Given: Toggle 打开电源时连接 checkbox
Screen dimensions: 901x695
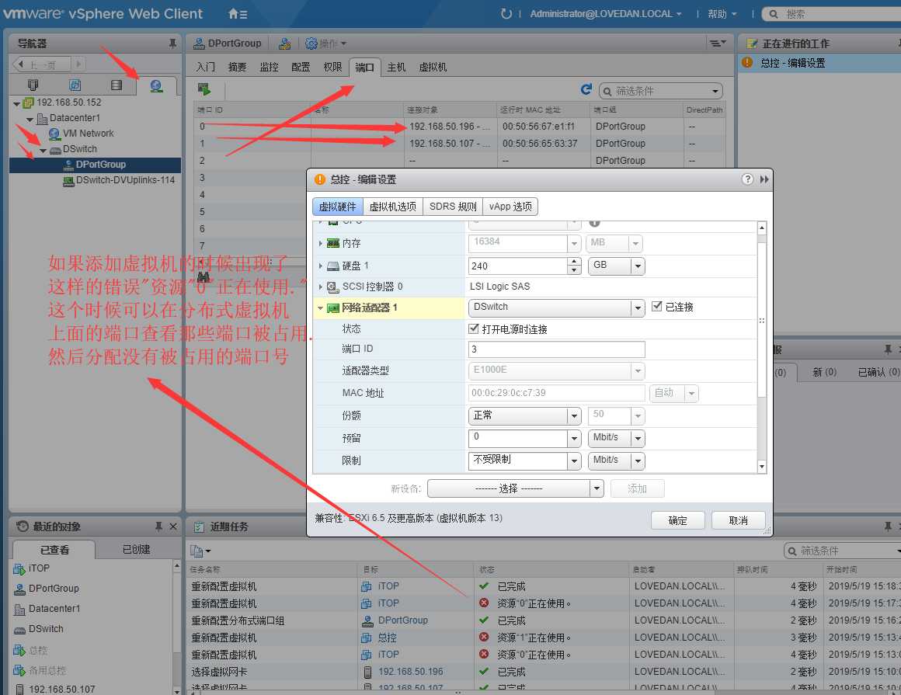Looking at the screenshot, I should [x=474, y=328].
